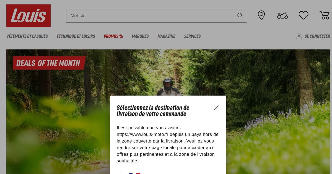332x174 pixels.
Task: Click the dialog title Sélectionnez la destination
Action: pyautogui.click(x=153, y=111)
